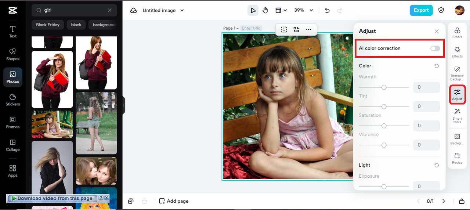Click the cloud save icon

134,10
